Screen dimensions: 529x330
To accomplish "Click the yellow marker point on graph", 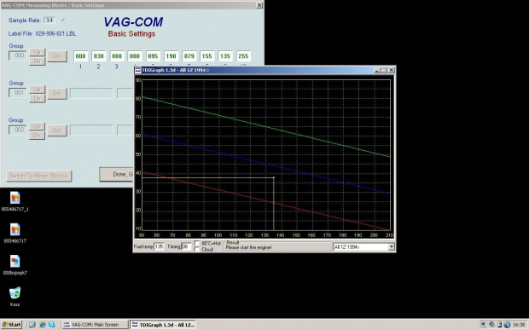I will (274, 177).
